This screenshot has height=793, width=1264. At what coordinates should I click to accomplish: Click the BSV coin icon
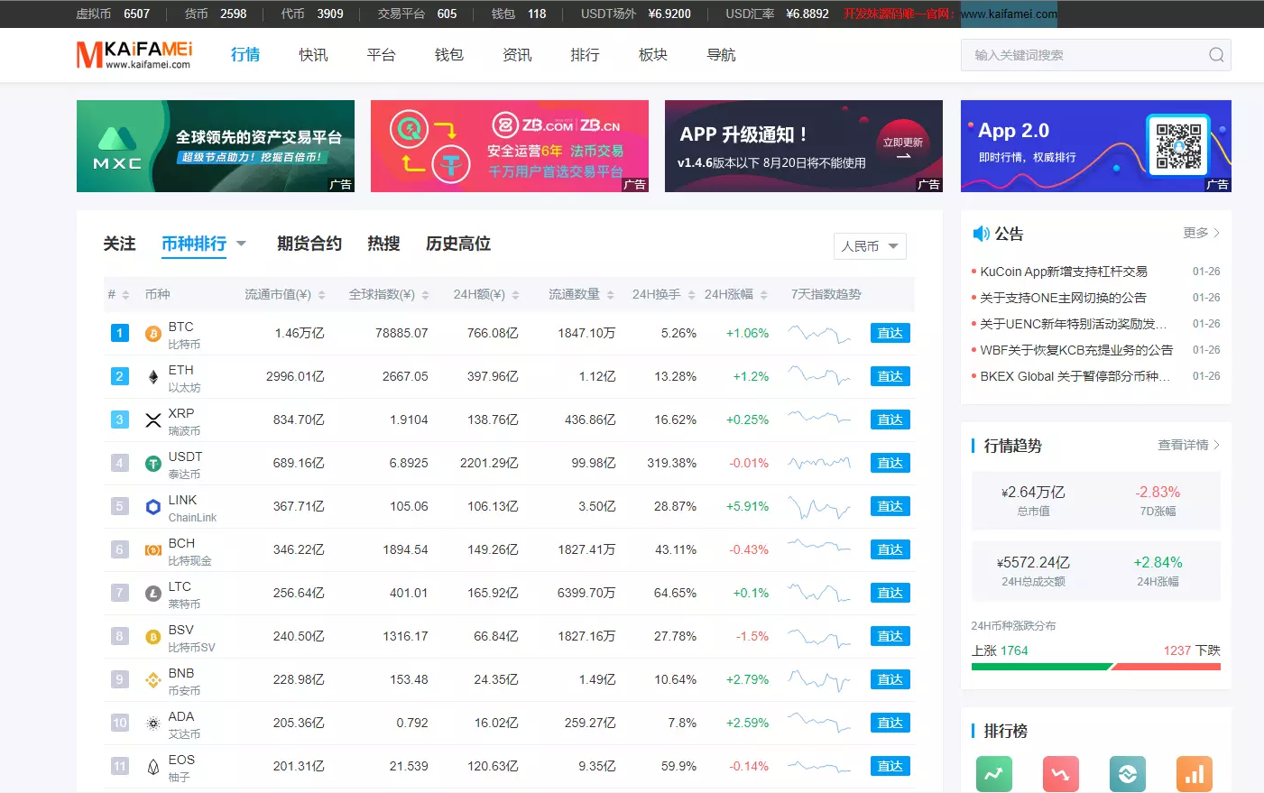[153, 637]
